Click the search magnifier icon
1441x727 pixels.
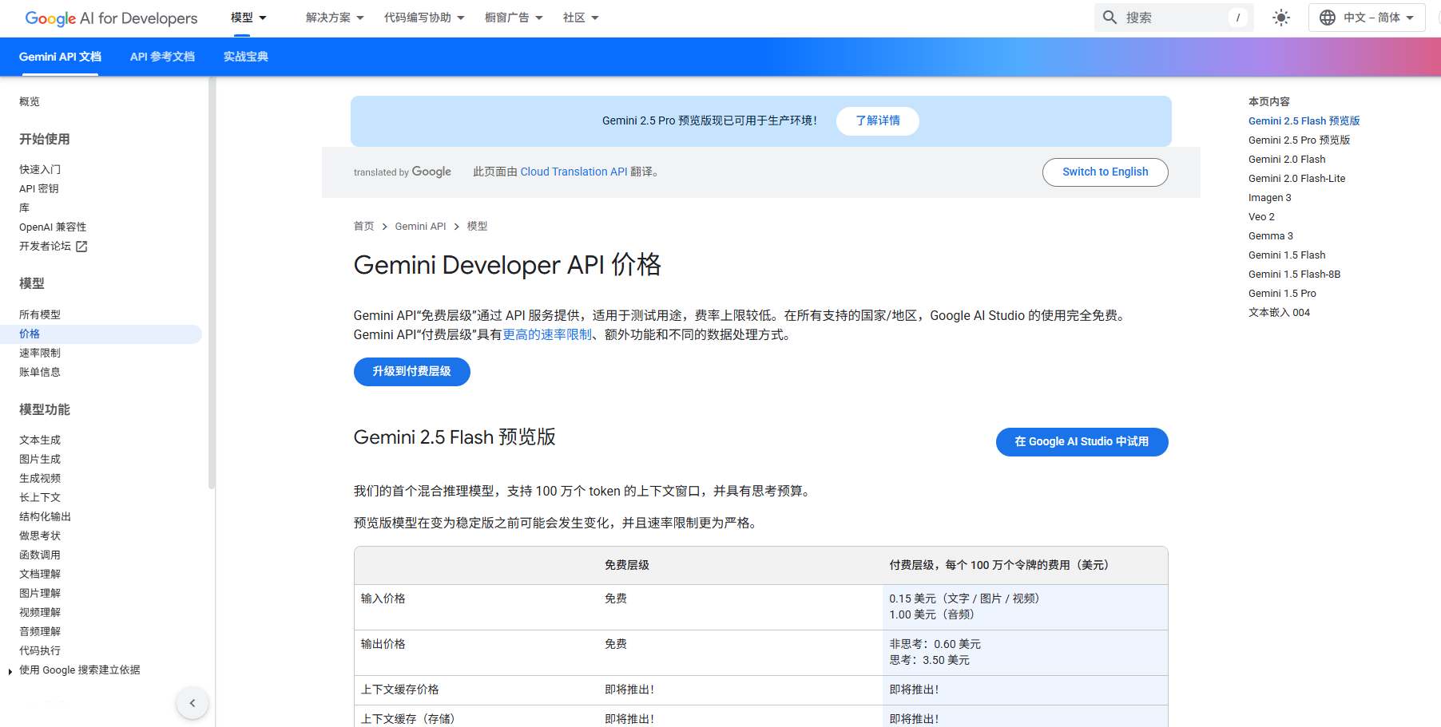click(1110, 18)
